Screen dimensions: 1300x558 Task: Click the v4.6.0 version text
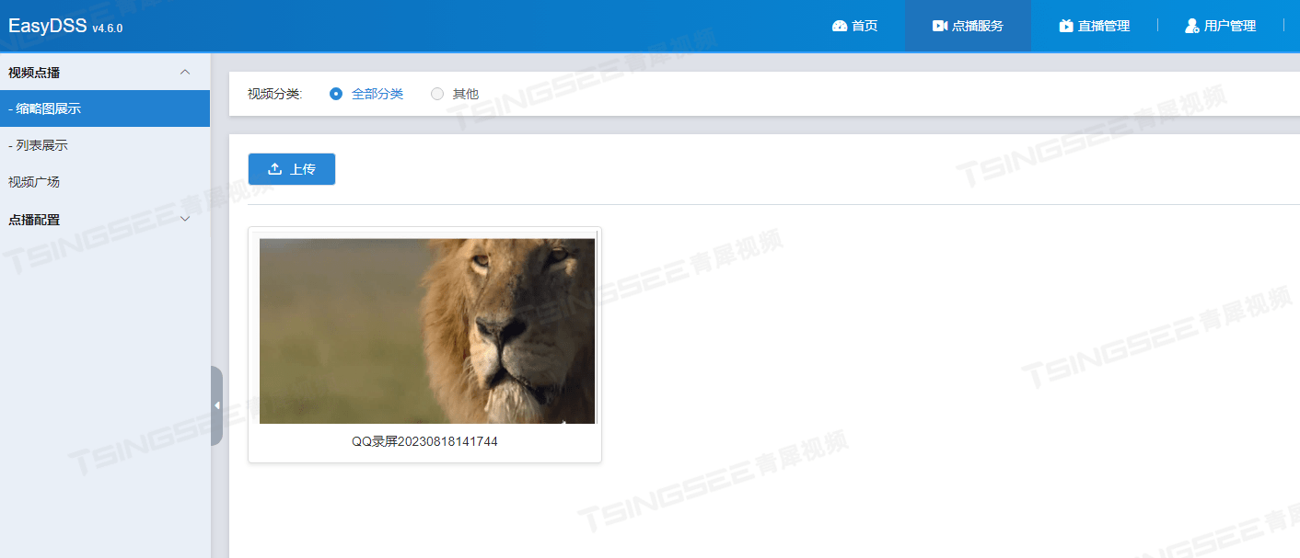tap(108, 28)
